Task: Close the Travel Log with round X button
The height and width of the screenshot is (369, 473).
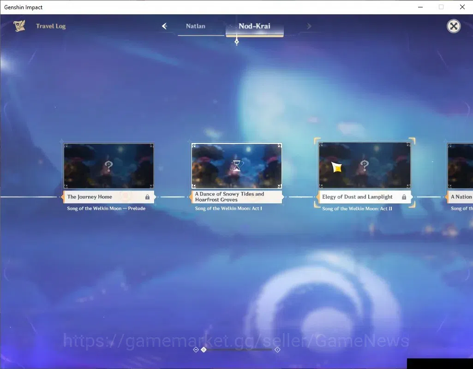Action: pos(454,26)
